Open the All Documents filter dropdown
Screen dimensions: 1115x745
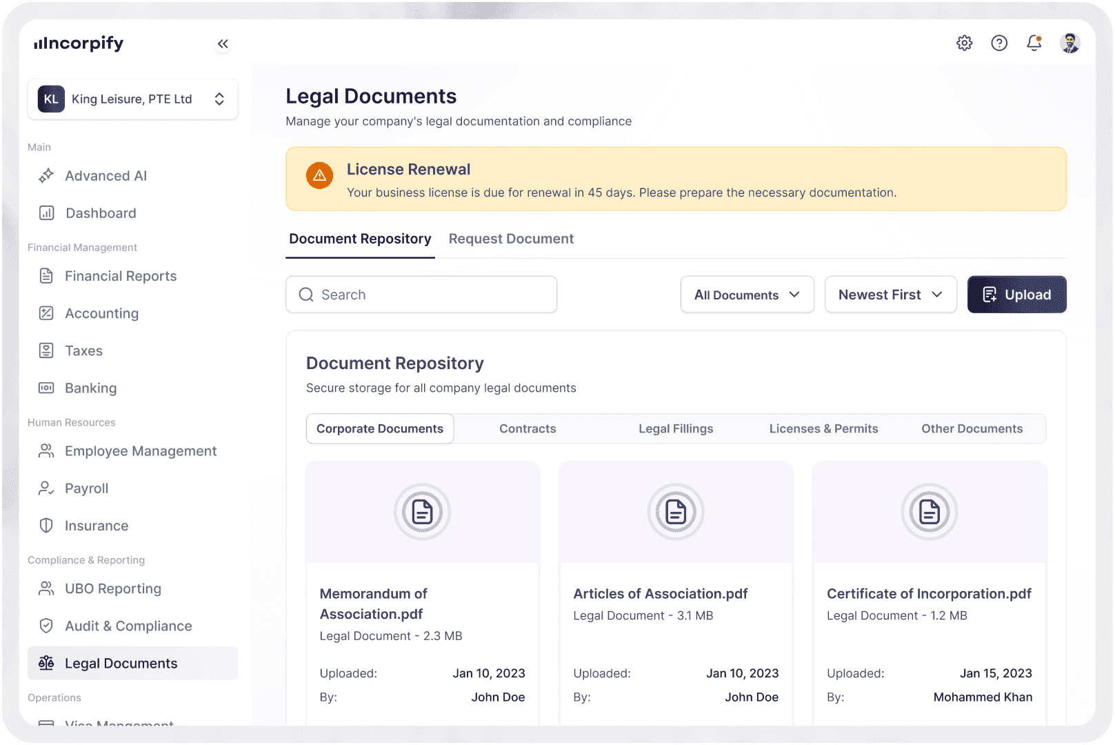[747, 295]
